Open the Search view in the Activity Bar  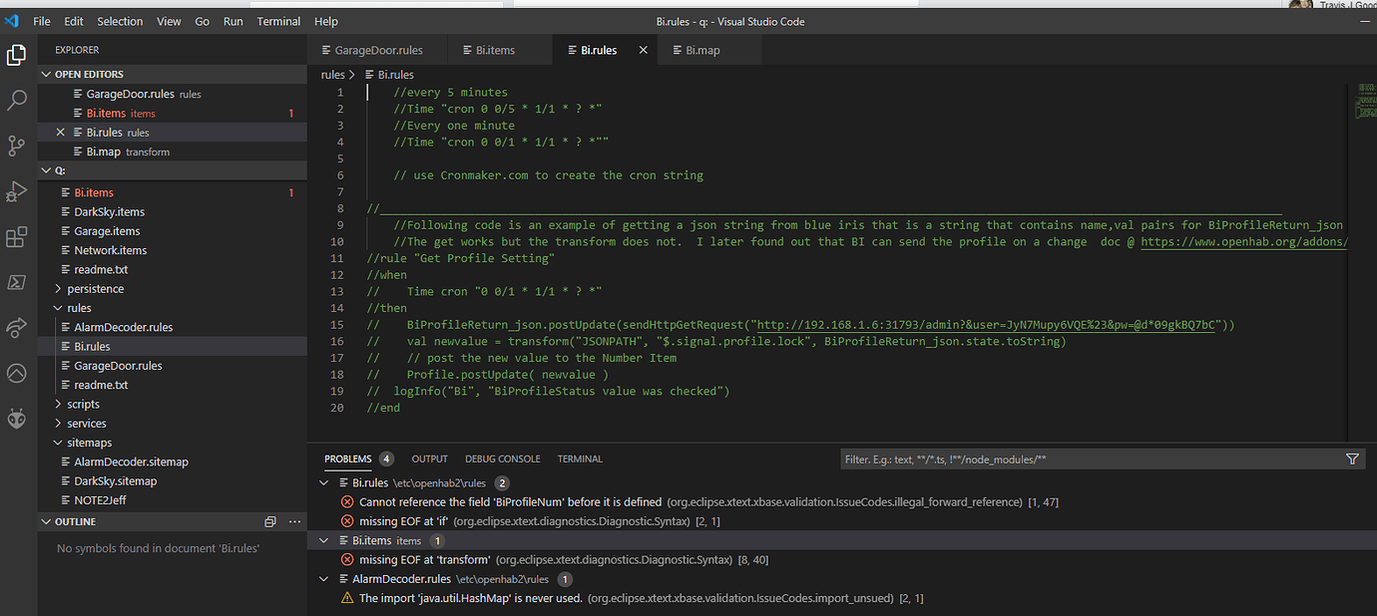click(x=16, y=100)
